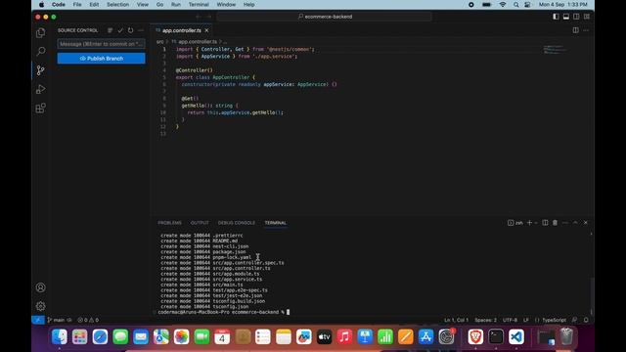Focus the commit message input field
The height and width of the screenshot is (352, 626).
tap(102, 44)
